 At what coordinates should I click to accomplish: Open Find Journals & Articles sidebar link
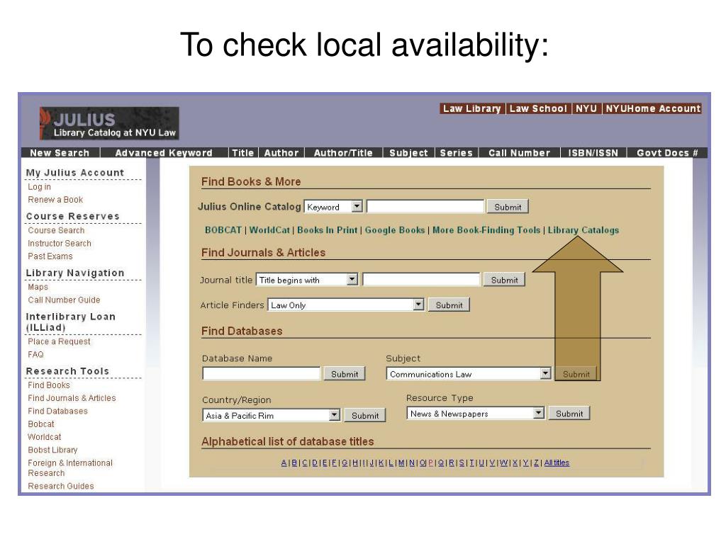point(72,398)
